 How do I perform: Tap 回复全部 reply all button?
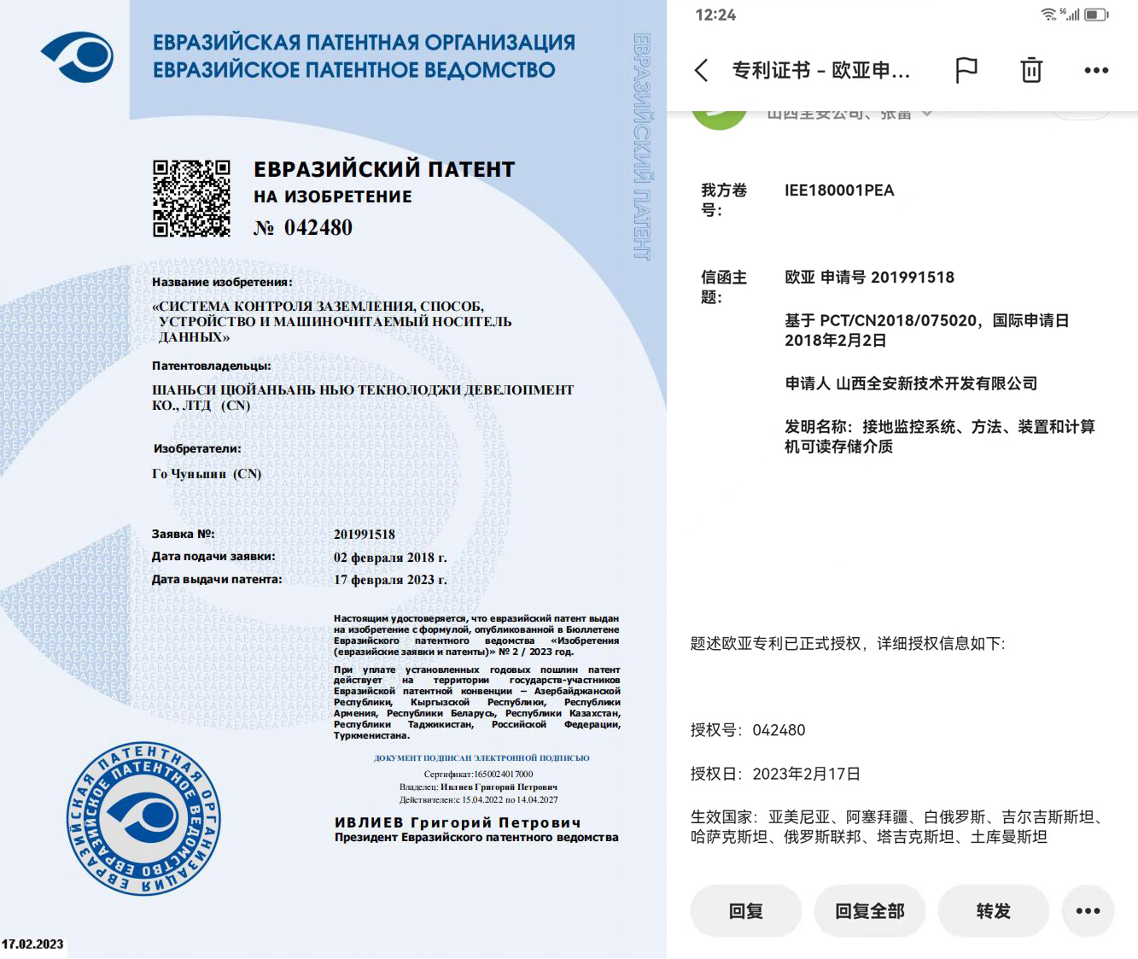869,911
